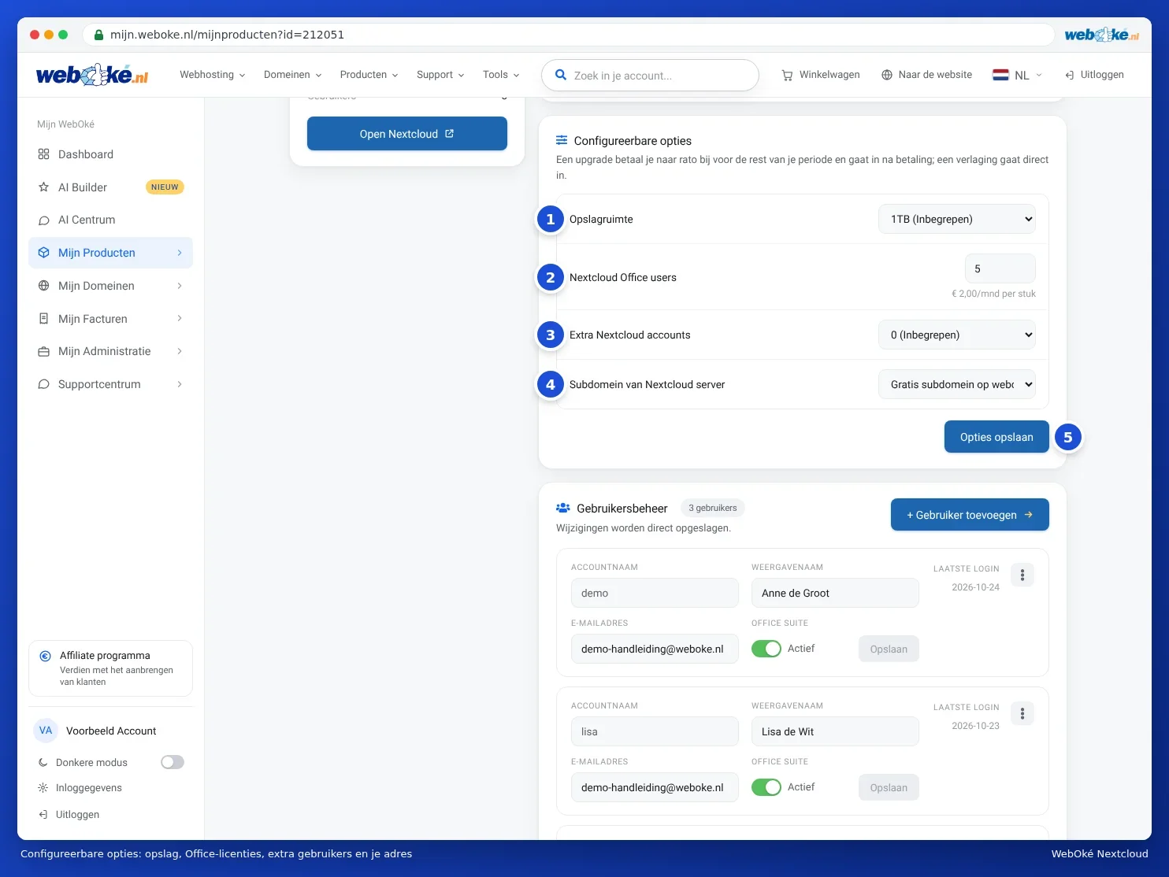
Task: Open the Webhosting menu
Action: 213,75
